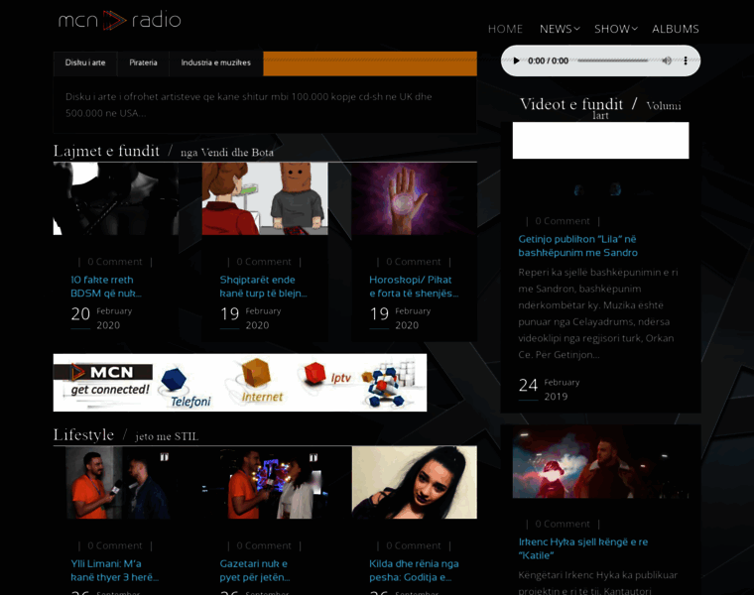Click 0 Comment under Ylli Limani article

(115, 546)
